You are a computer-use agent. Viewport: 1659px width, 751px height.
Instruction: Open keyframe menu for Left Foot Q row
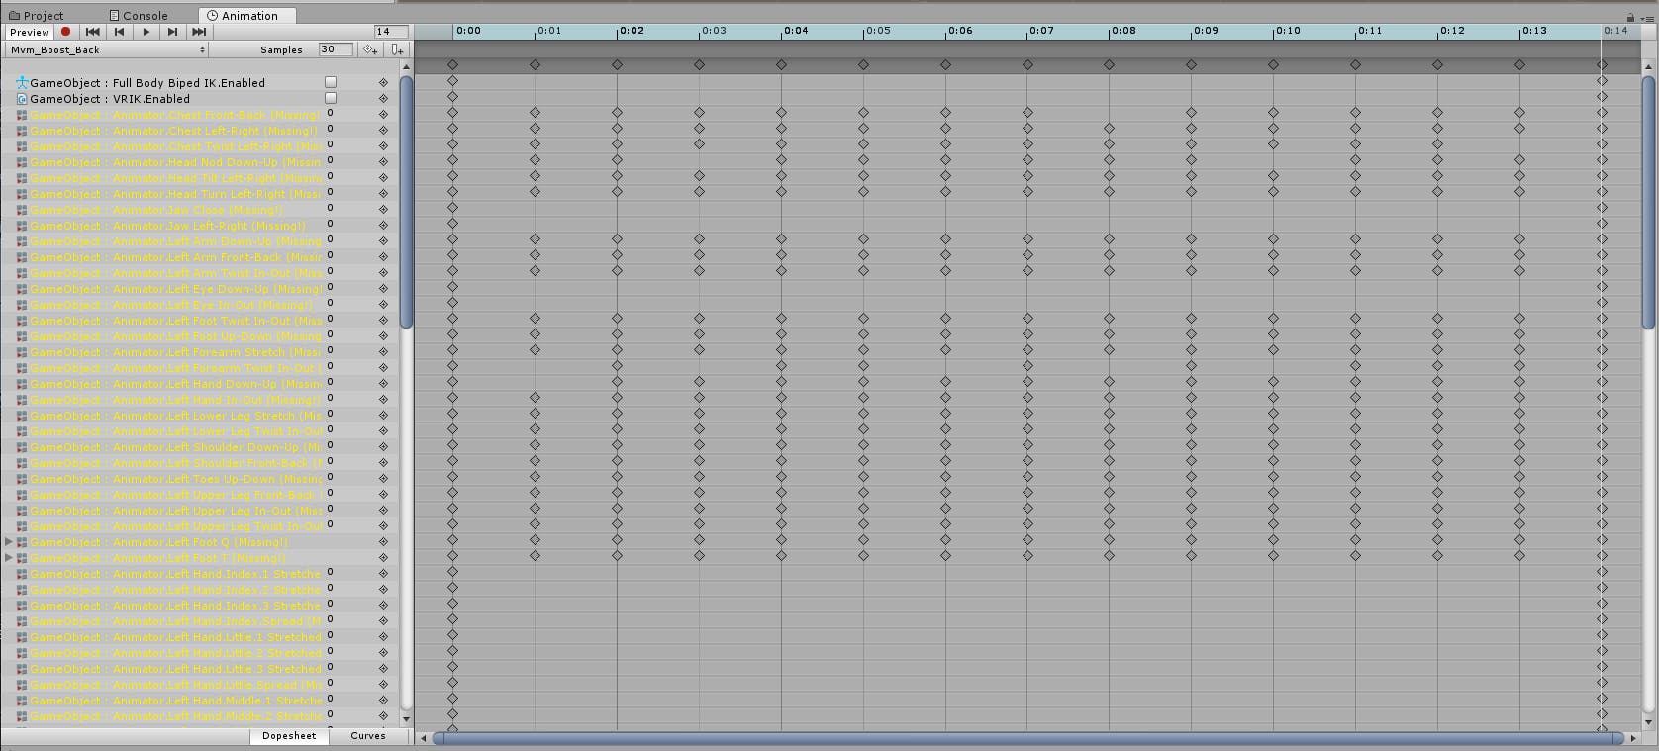click(383, 542)
